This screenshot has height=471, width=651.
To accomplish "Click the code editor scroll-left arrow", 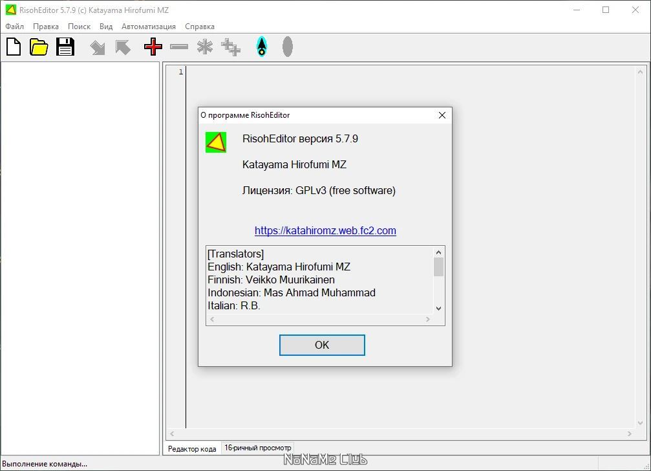I will (172, 434).
